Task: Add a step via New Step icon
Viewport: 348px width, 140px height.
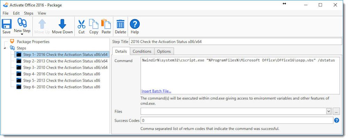Action: (22, 23)
